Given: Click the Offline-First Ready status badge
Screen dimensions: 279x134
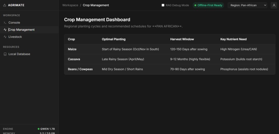Looking at the screenshot, I should tap(208, 5).
